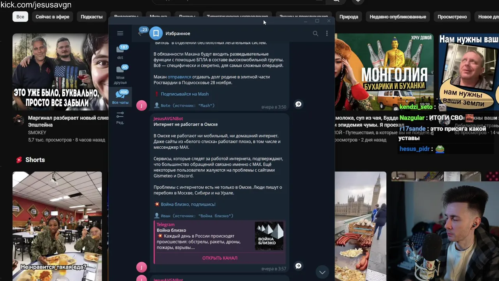Forward the Омск internet post via share arrow
The height and width of the screenshot is (281, 499).
pos(298,266)
